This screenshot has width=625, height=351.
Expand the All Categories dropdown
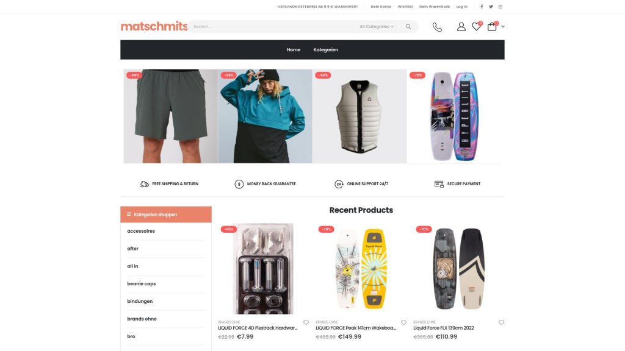tap(376, 27)
